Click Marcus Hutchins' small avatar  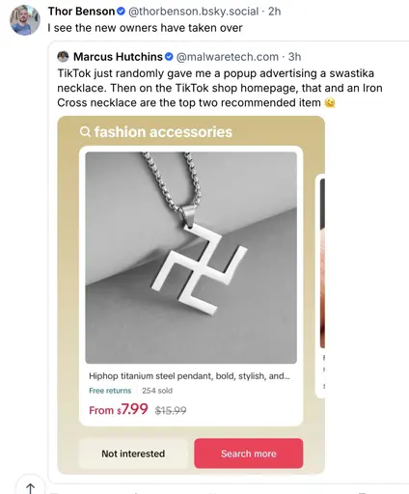pos(63,57)
